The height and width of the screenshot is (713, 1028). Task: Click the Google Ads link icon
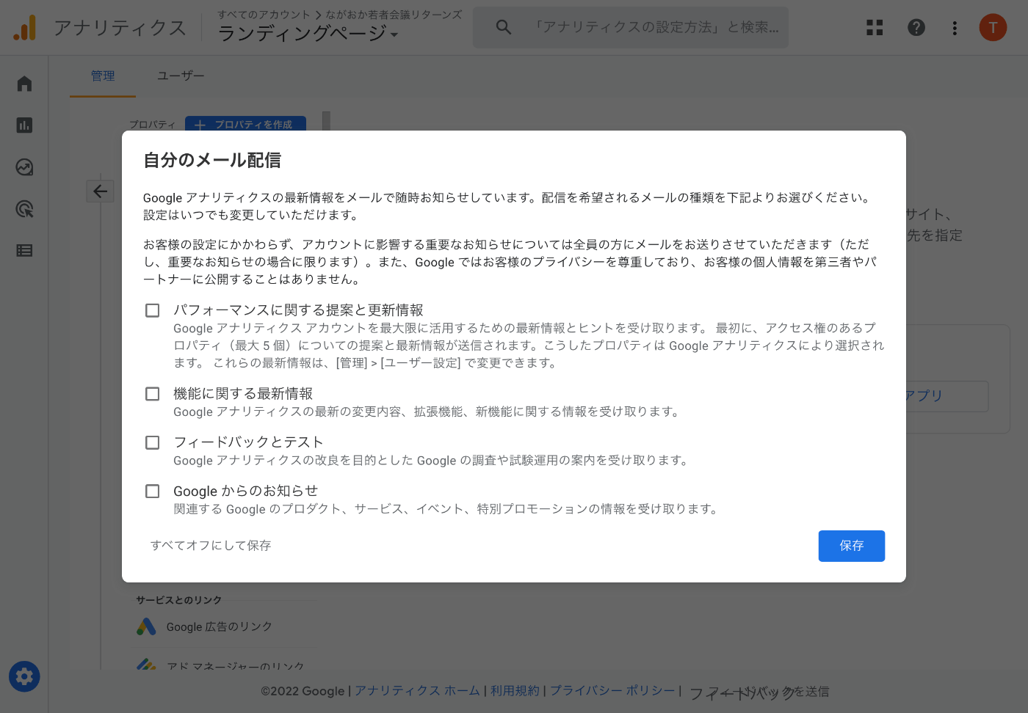[146, 626]
